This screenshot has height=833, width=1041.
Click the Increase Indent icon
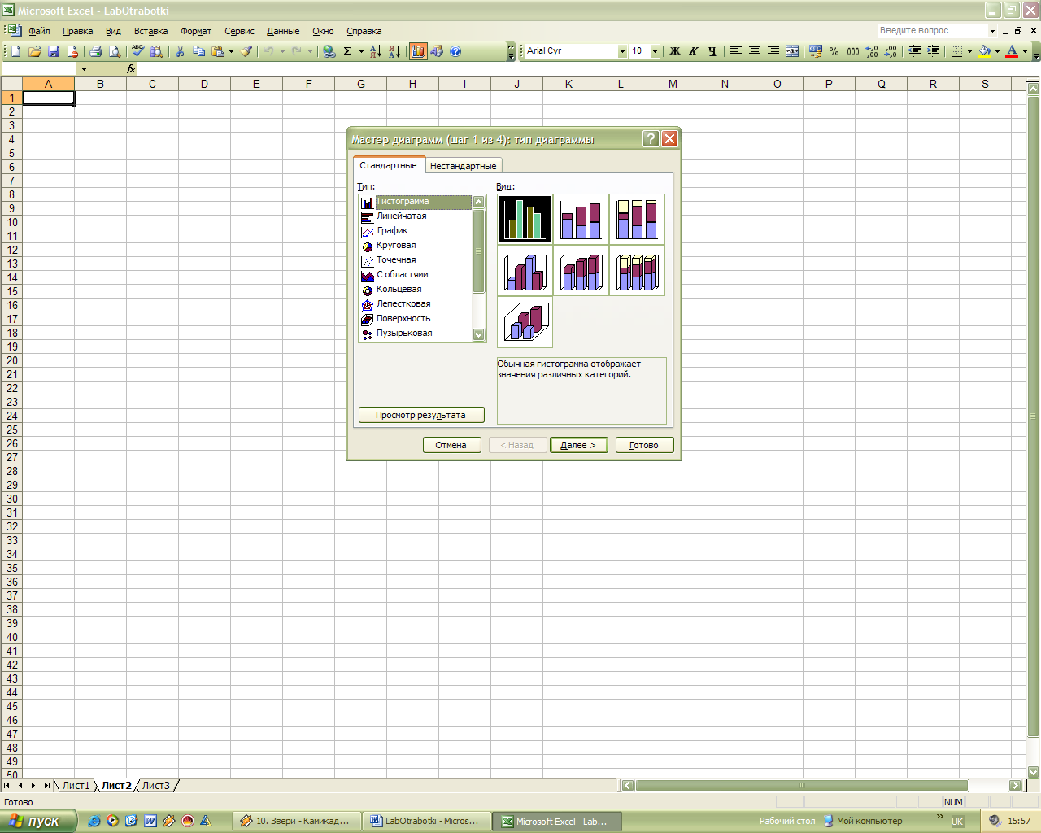click(x=933, y=51)
